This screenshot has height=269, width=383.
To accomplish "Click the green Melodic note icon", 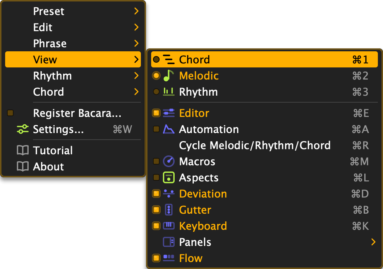I will pos(168,75).
